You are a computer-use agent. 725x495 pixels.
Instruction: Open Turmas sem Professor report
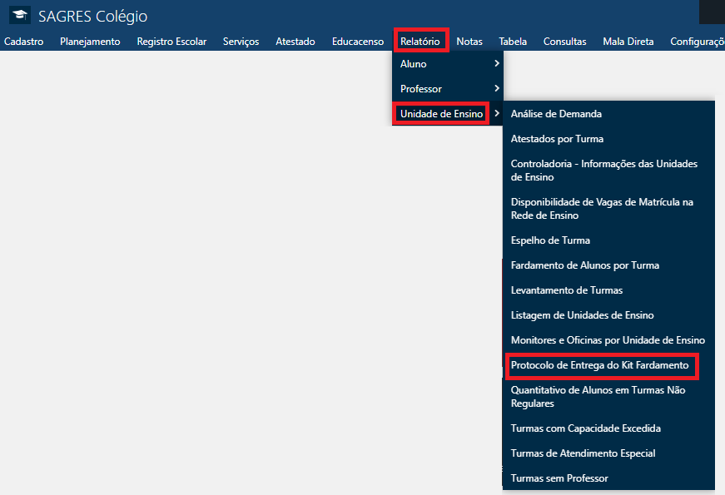(x=559, y=478)
